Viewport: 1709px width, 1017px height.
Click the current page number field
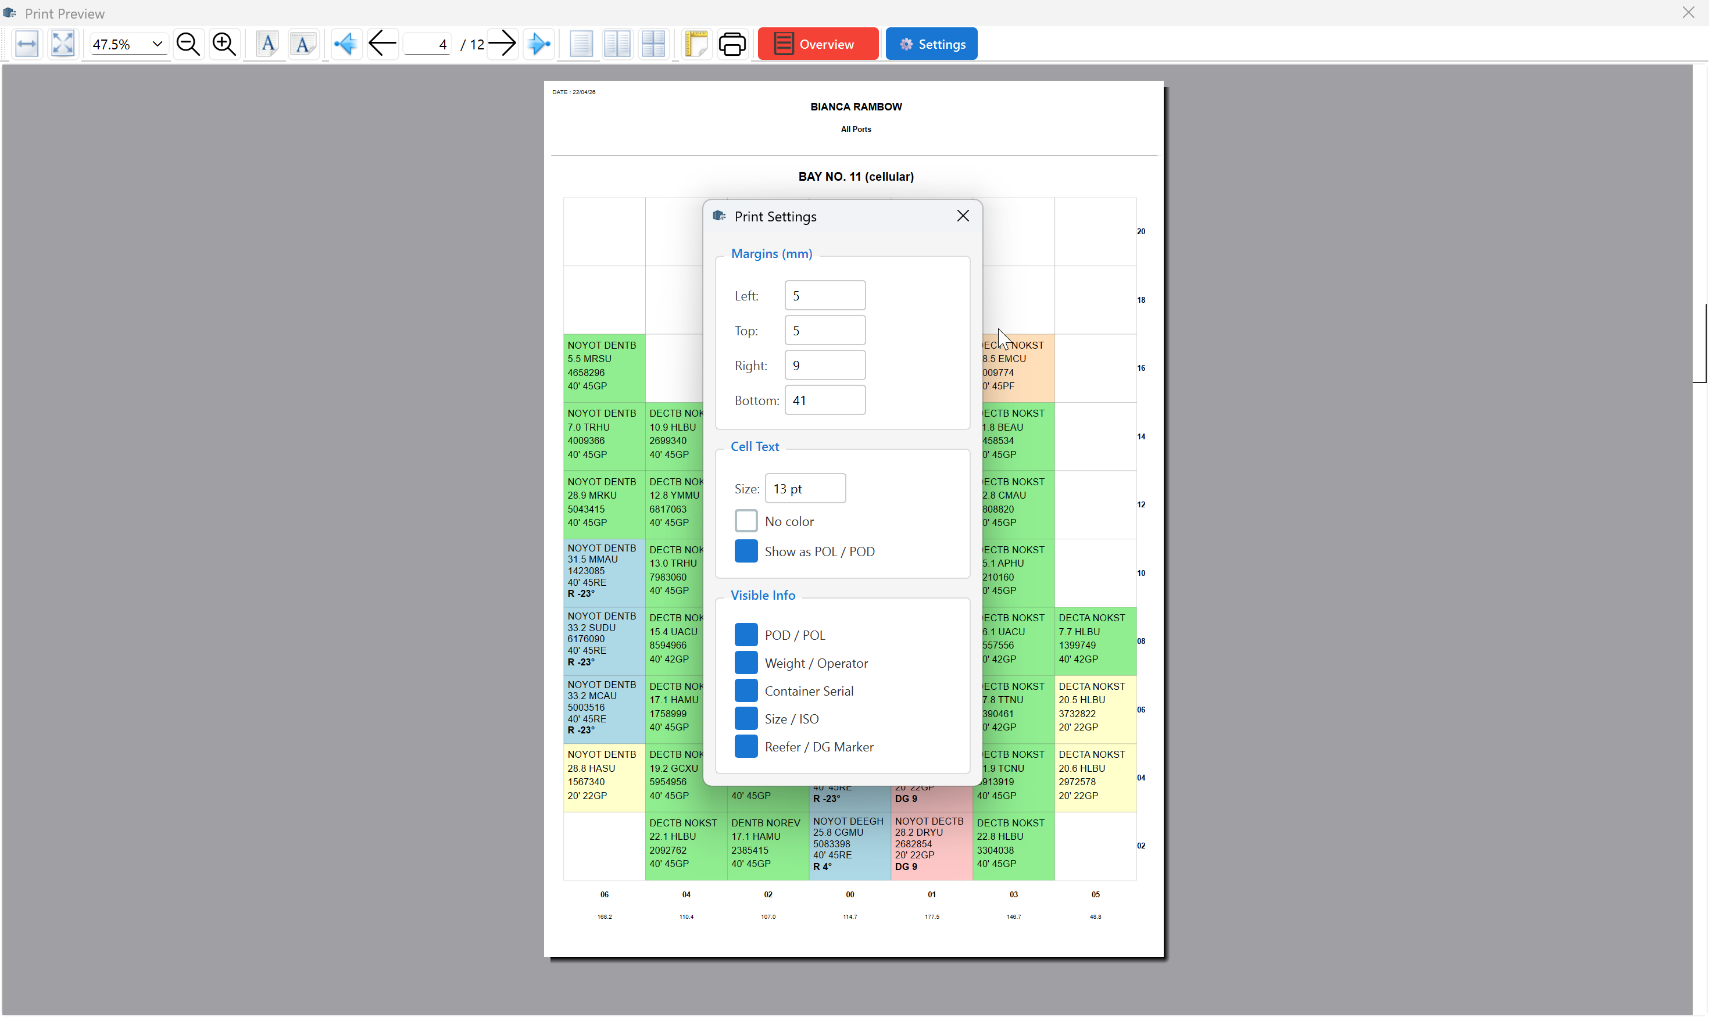pos(427,45)
